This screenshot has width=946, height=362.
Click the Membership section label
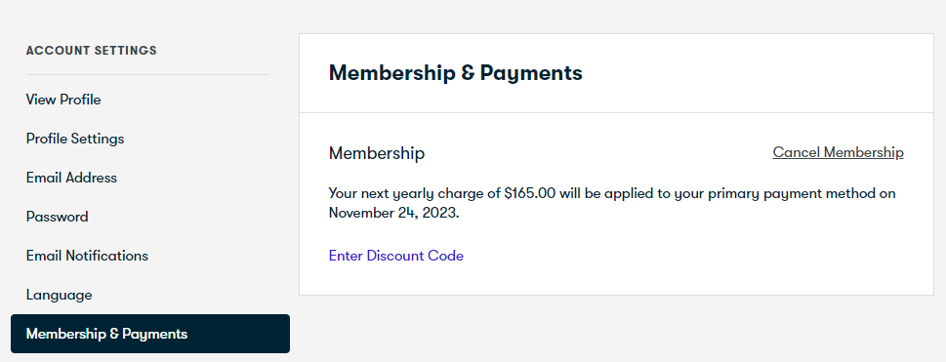tap(377, 153)
